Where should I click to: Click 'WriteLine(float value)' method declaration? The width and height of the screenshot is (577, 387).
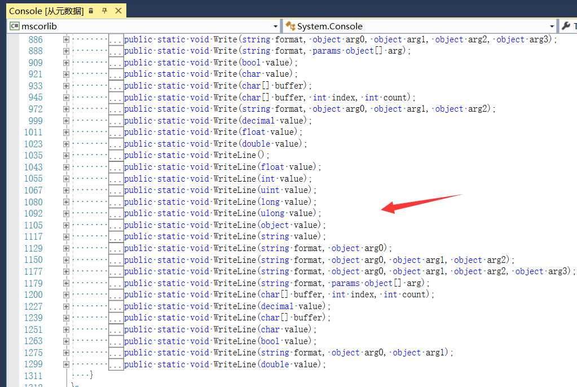coord(223,167)
